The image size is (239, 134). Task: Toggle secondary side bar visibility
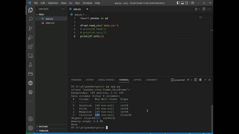point(187,3)
